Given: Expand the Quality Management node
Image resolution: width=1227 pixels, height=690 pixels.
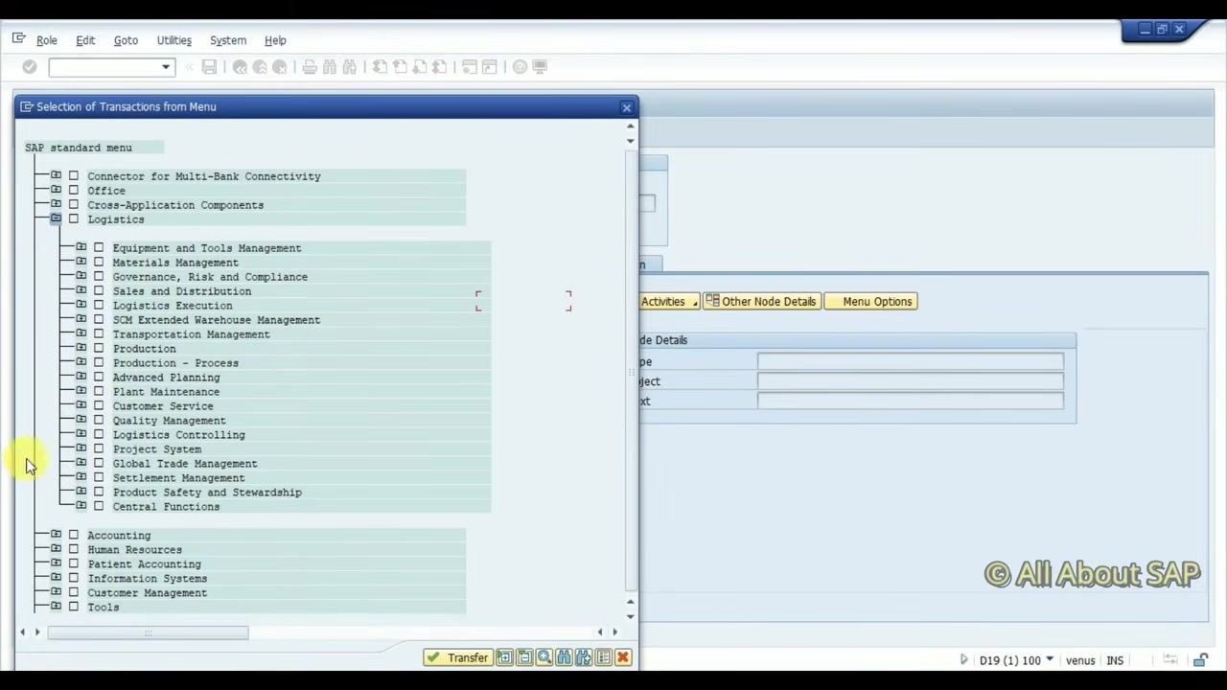Looking at the screenshot, I should click(81, 421).
